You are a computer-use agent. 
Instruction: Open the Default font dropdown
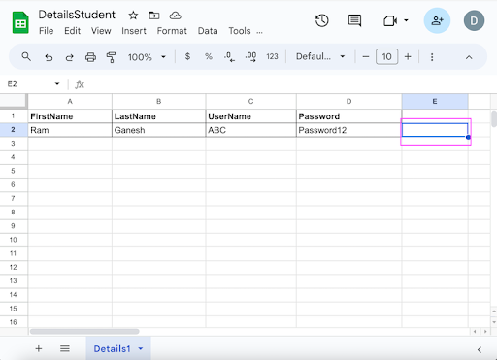click(320, 56)
